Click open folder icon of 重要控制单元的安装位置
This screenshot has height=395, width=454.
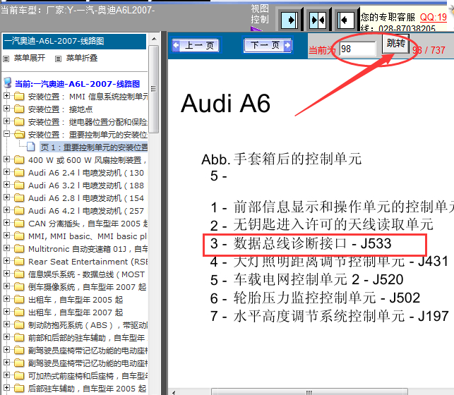coord(19,134)
